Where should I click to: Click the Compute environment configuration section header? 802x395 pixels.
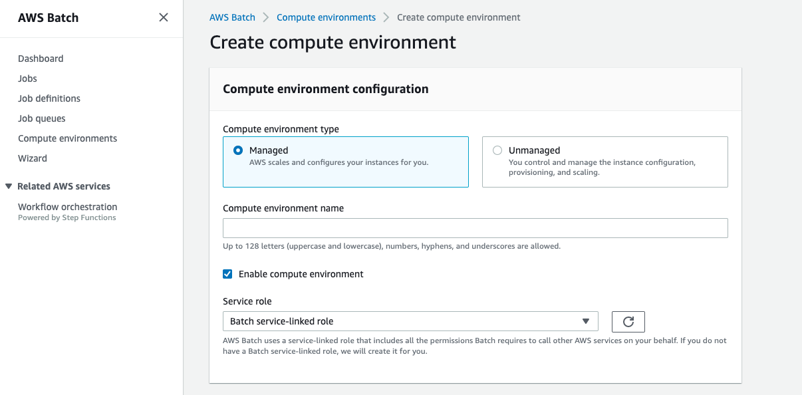tap(325, 89)
